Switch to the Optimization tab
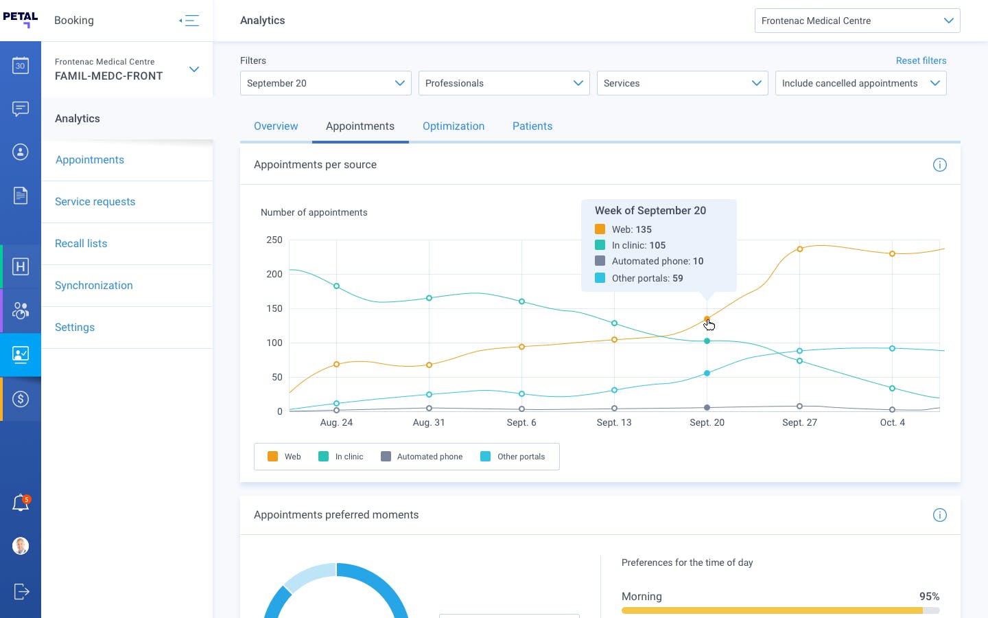988x618 pixels. (x=454, y=126)
